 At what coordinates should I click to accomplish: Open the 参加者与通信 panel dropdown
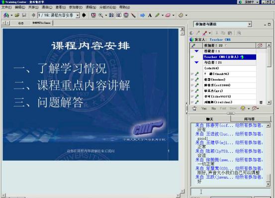pyautogui.click(x=250, y=24)
